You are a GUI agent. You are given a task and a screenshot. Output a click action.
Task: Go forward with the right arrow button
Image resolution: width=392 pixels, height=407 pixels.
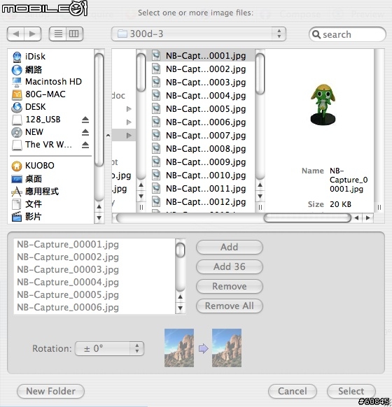point(32,34)
